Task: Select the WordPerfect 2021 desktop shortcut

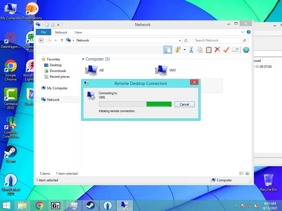Action: [x=11, y=184]
